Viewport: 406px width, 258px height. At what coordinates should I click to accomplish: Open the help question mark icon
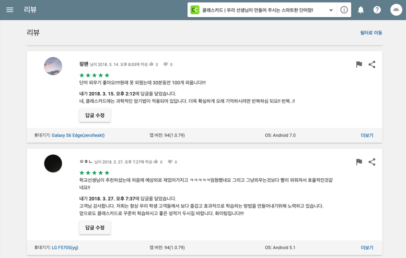(377, 10)
